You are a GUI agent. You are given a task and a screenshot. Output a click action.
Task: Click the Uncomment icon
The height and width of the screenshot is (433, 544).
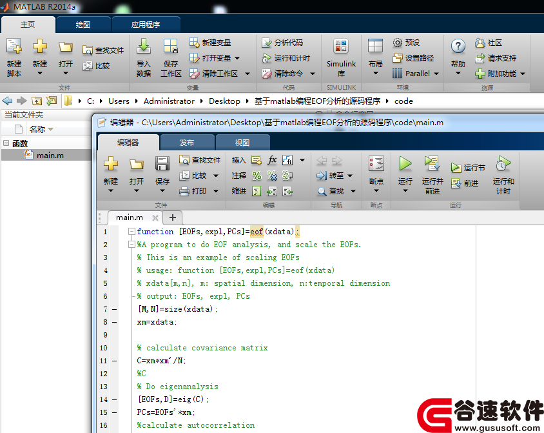point(272,176)
